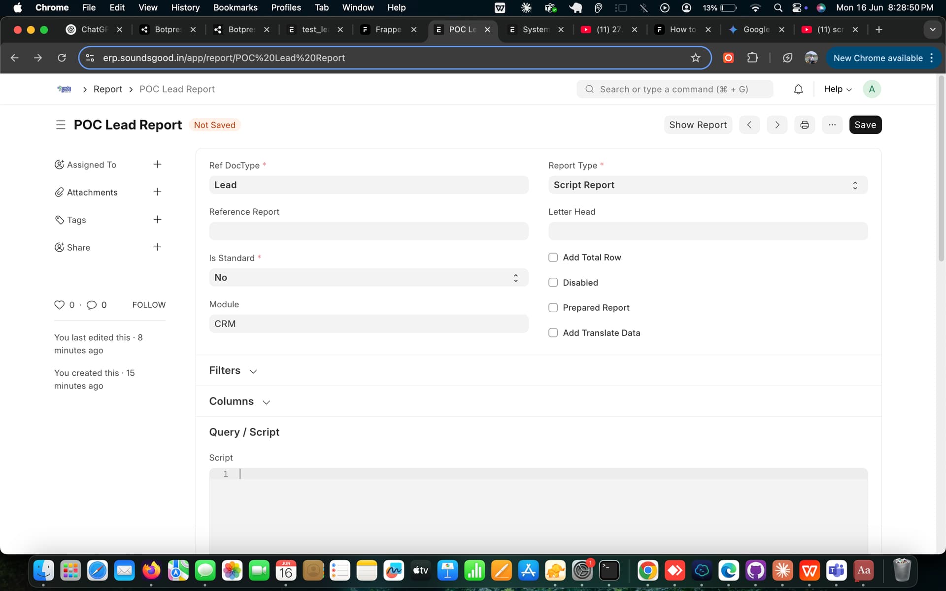946x591 pixels.
Task: Open New Chrome available menu dots
Action: point(931,58)
